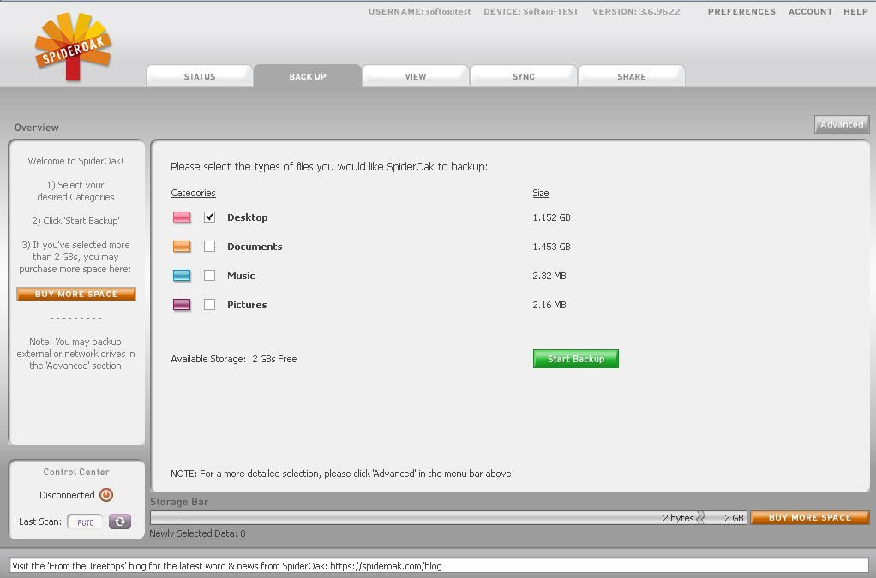This screenshot has height=578, width=876.
Task: Click the SpiderOak logo
Action: point(73,48)
